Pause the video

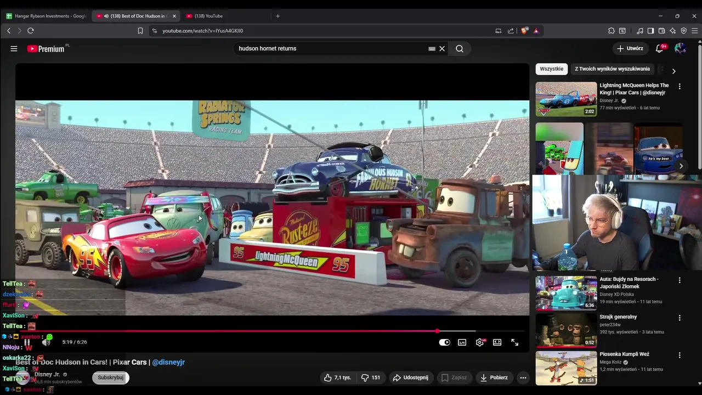click(27, 342)
